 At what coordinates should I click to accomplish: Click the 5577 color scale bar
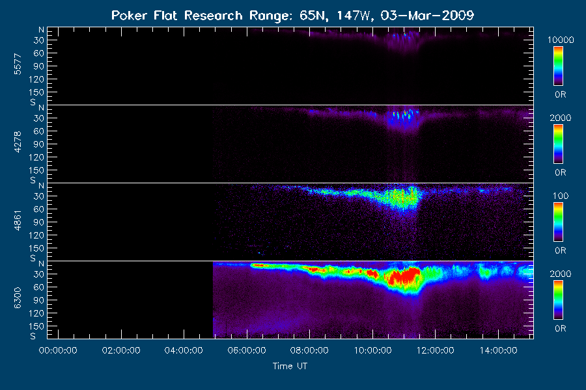coord(559,66)
